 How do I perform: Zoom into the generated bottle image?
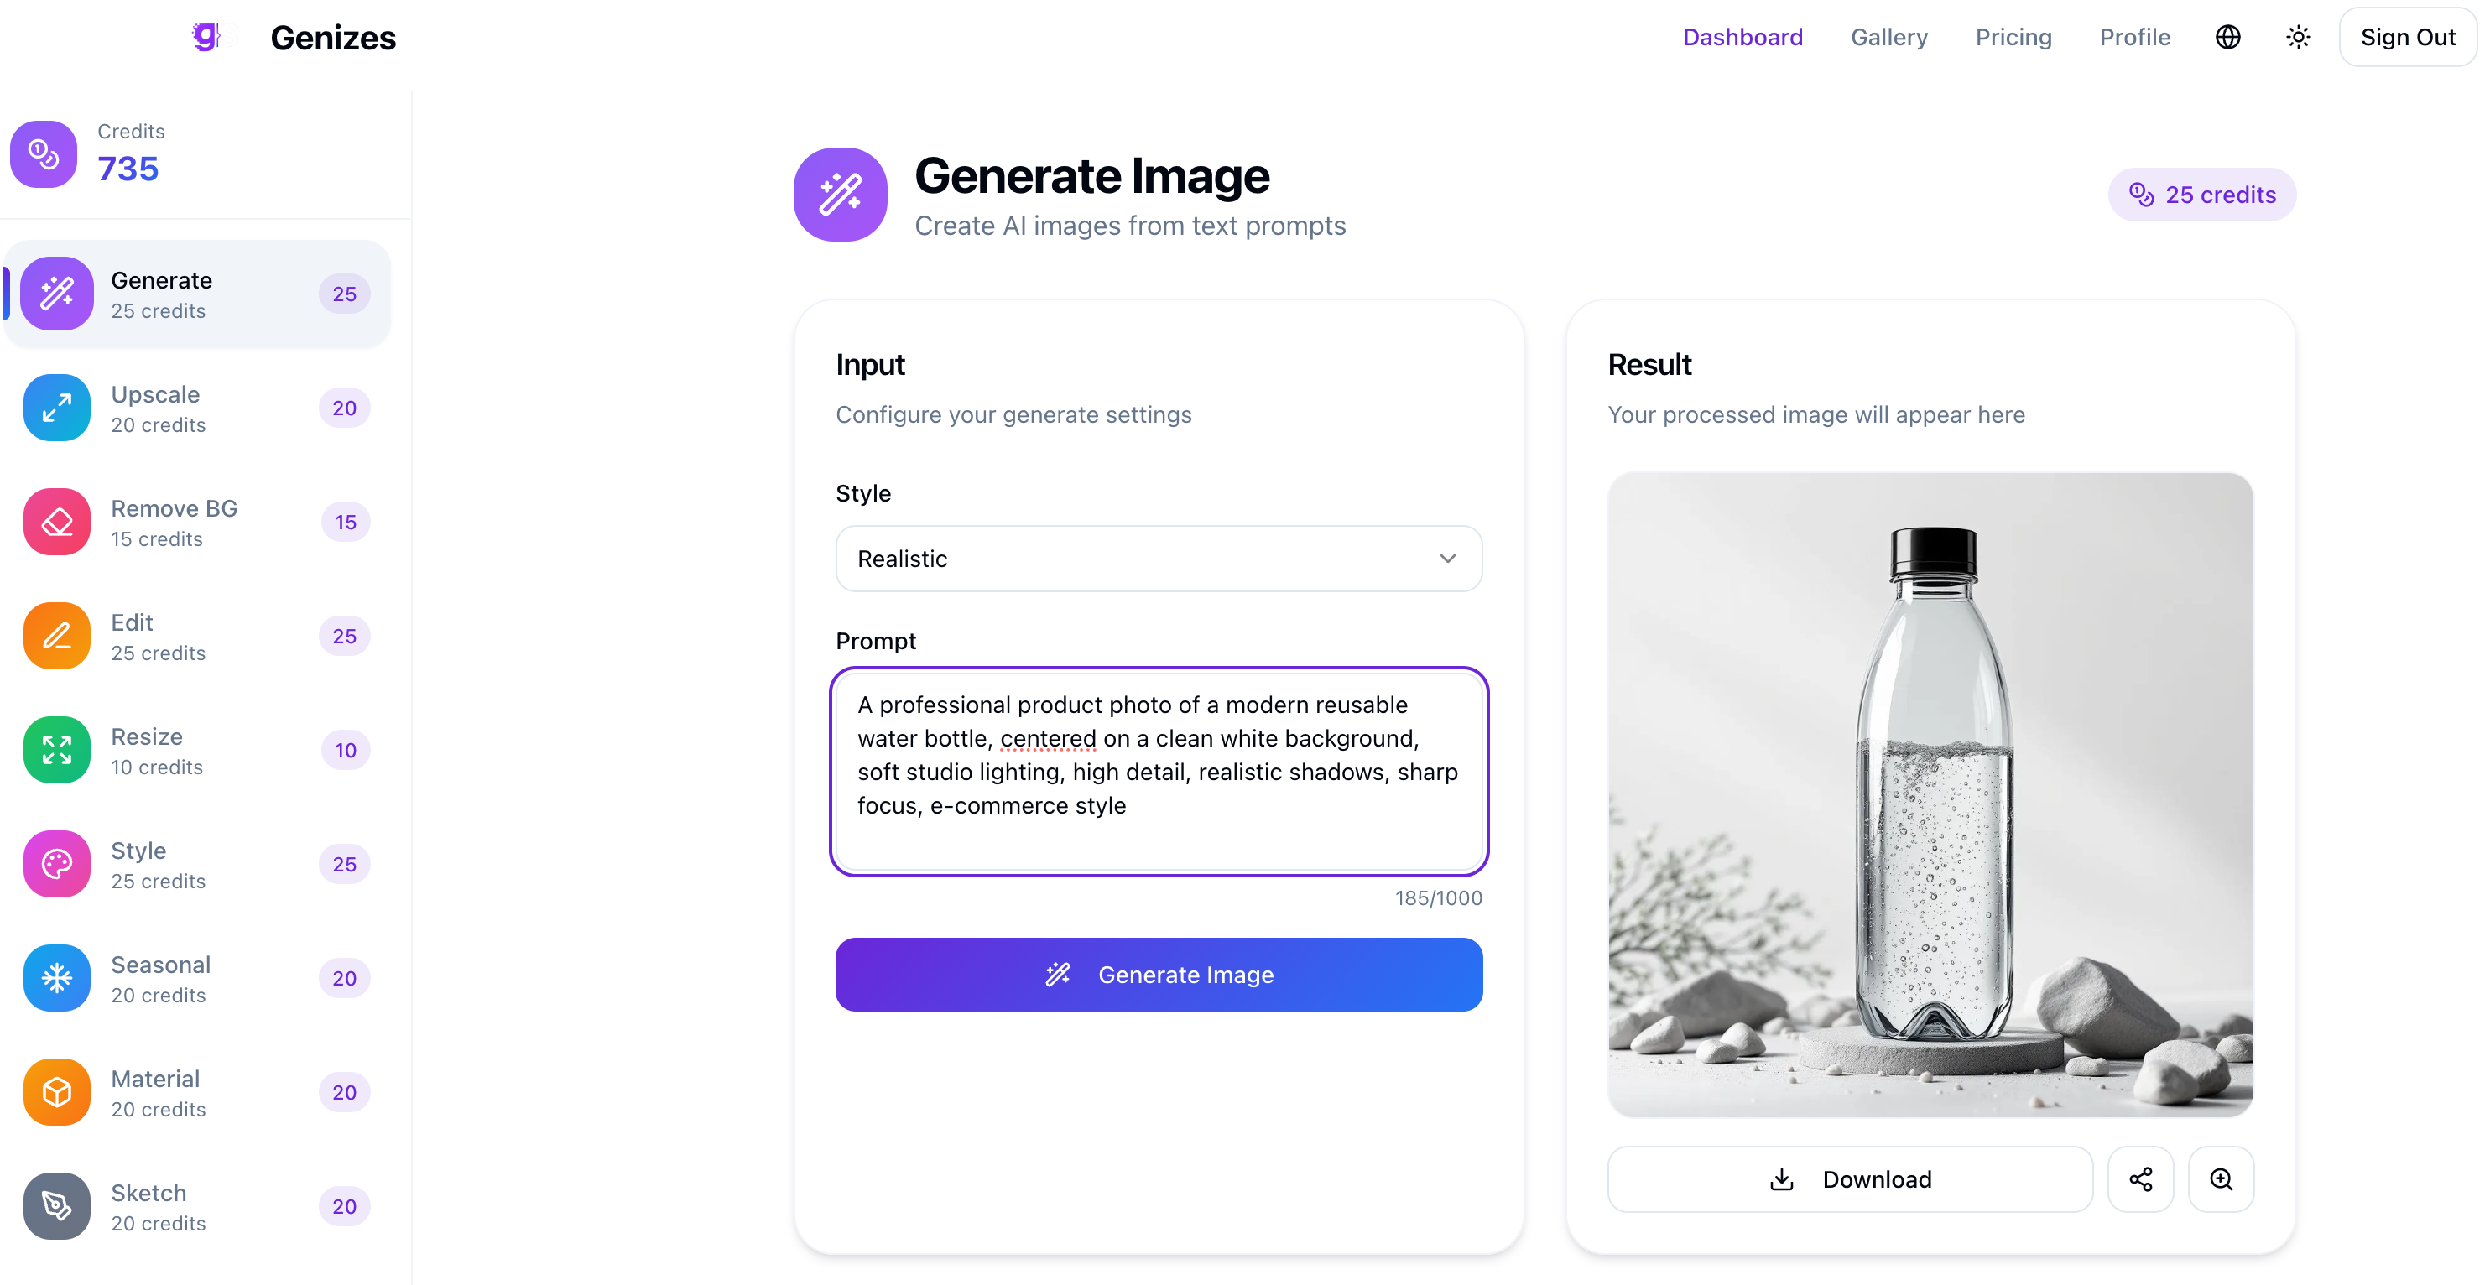(2222, 1178)
